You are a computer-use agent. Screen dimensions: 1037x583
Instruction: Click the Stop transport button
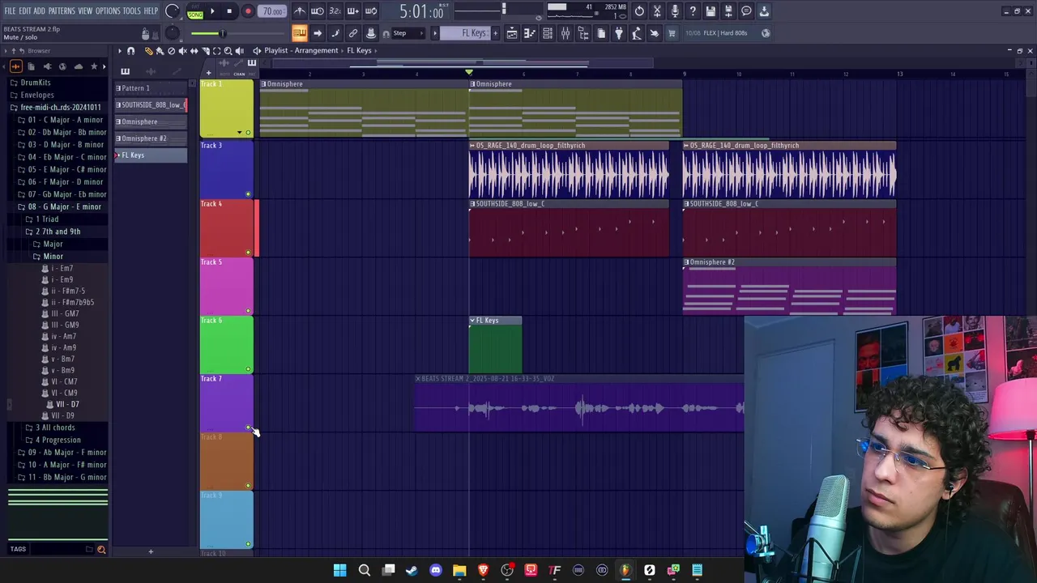229,11
